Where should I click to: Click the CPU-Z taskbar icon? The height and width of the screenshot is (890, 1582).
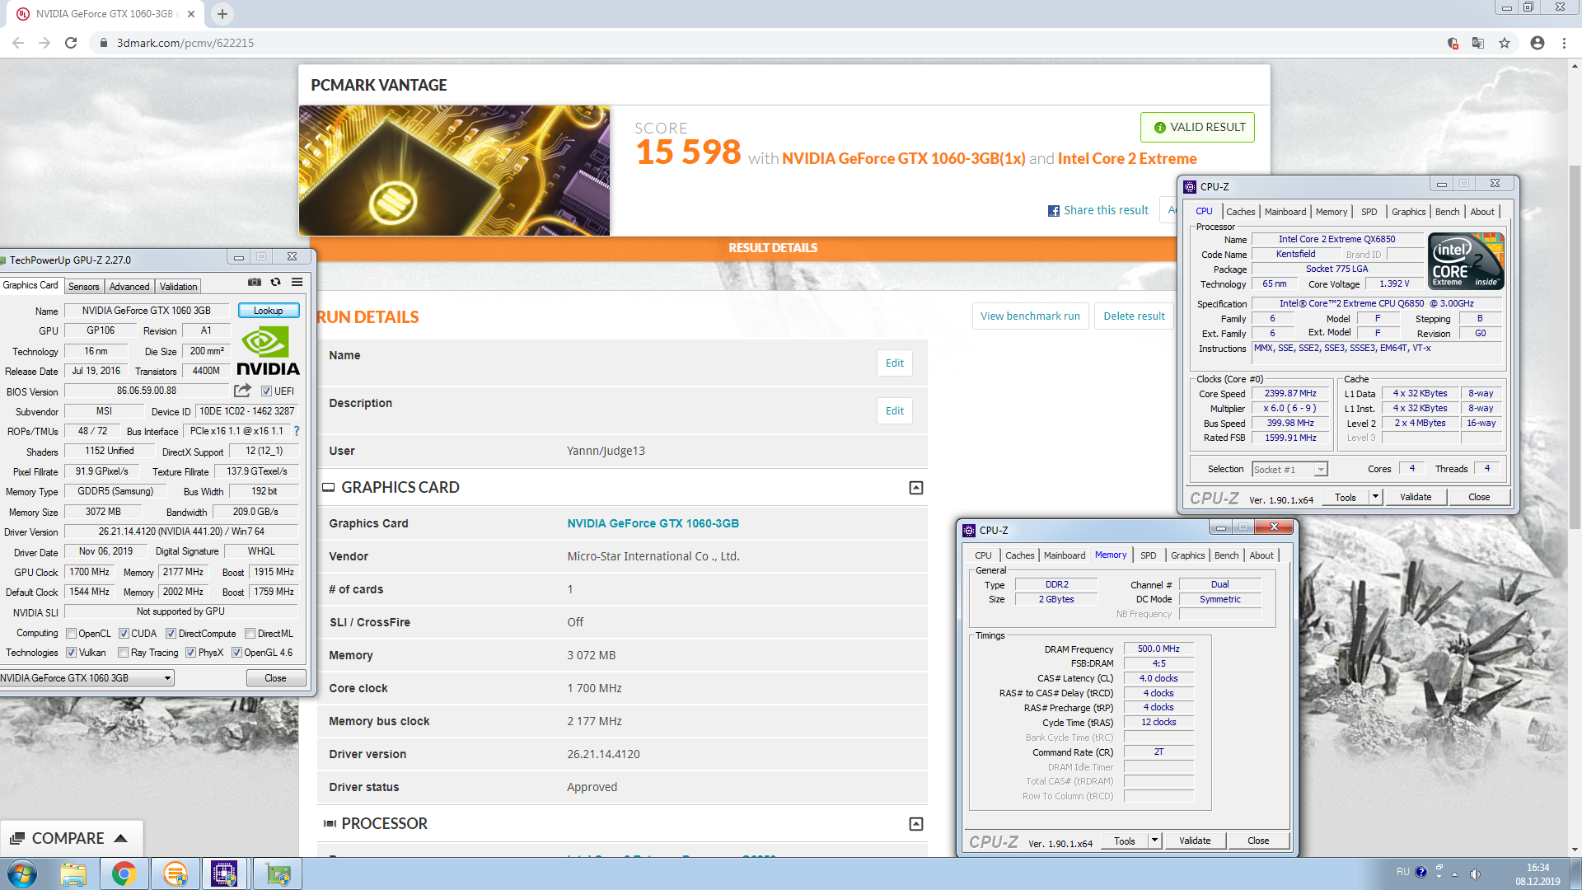coord(224,874)
